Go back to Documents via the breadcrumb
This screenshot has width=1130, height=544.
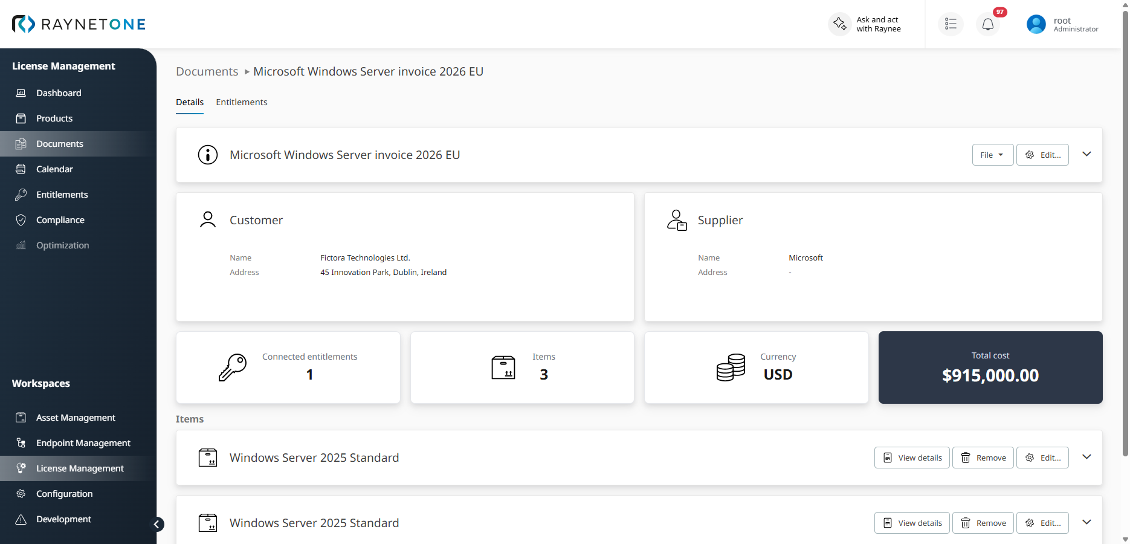207,71
